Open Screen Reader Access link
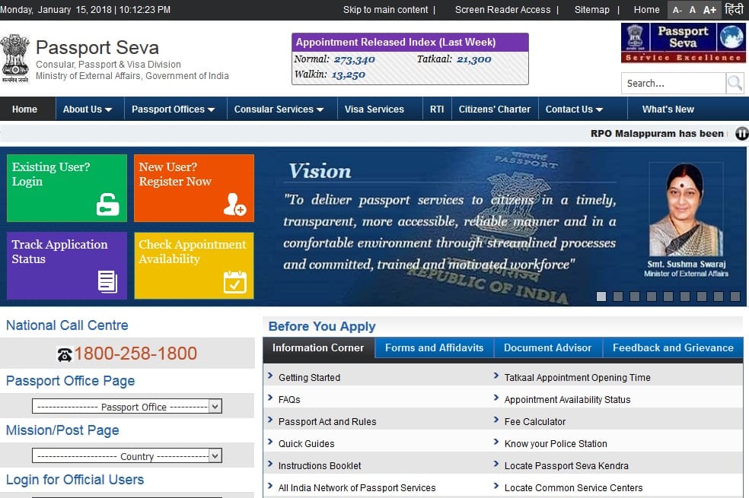The height and width of the screenshot is (498, 749). coord(502,10)
